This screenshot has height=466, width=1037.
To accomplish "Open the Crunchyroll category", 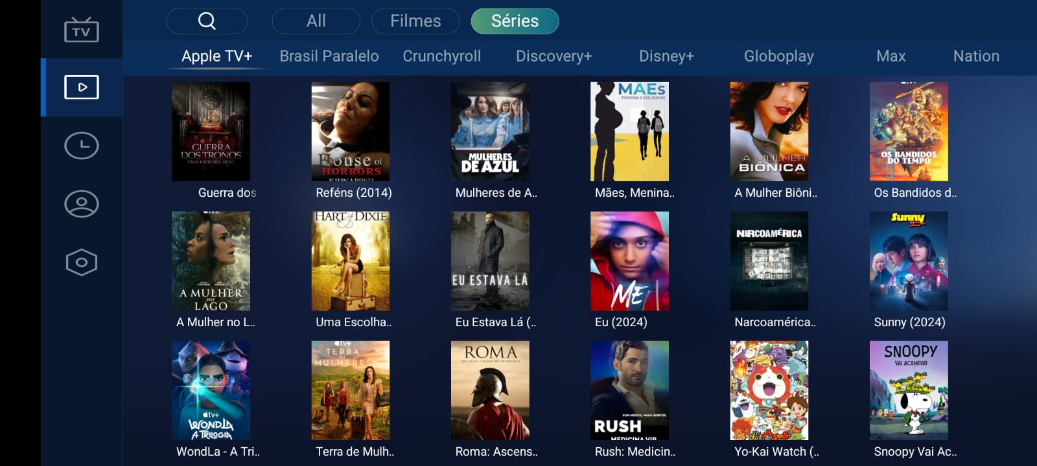I will pos(442,56).
